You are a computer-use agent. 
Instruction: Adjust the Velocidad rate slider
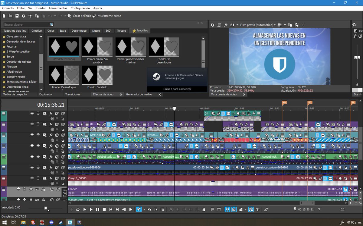coord(45,208)
